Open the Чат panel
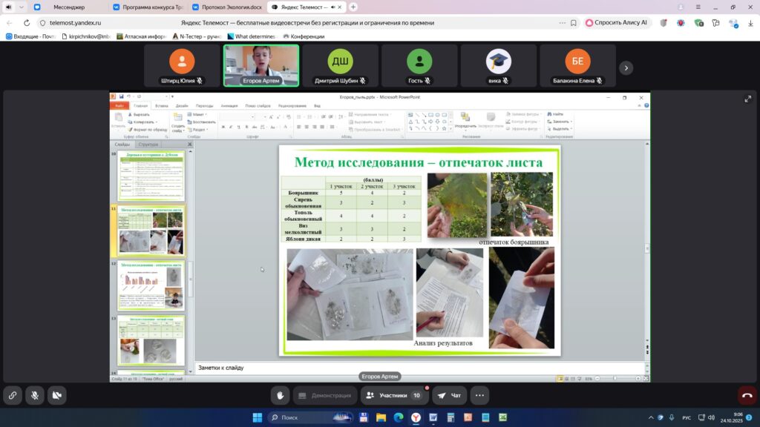 pos(450,395)
